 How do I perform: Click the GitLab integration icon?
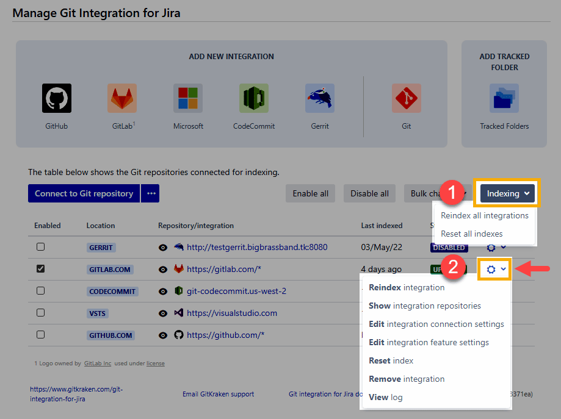pos(122,98)
